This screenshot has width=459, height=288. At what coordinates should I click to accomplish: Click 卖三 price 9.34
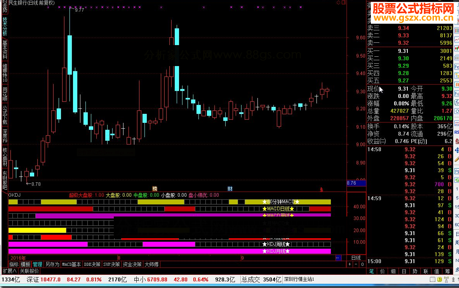[403, 28]
